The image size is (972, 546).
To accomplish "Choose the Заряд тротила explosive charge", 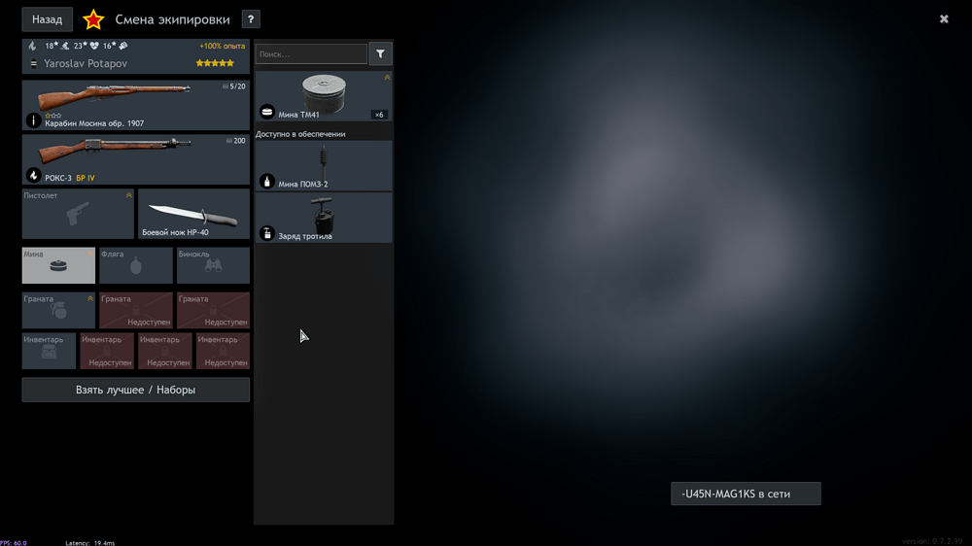I will point(324,218).
